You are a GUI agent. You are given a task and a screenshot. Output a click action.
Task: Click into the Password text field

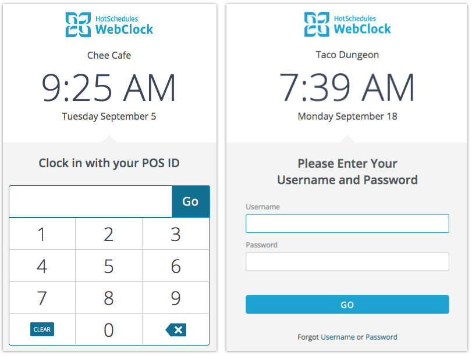347,261
